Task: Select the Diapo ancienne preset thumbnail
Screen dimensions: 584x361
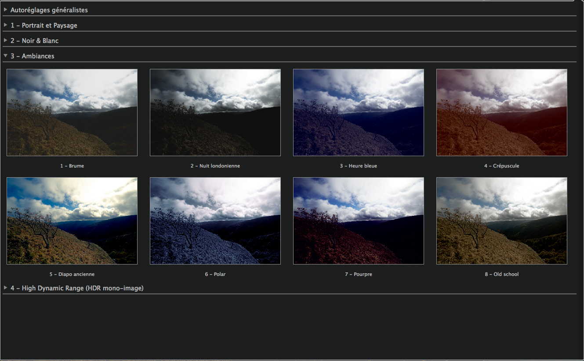Action: [x=72, y=221]
